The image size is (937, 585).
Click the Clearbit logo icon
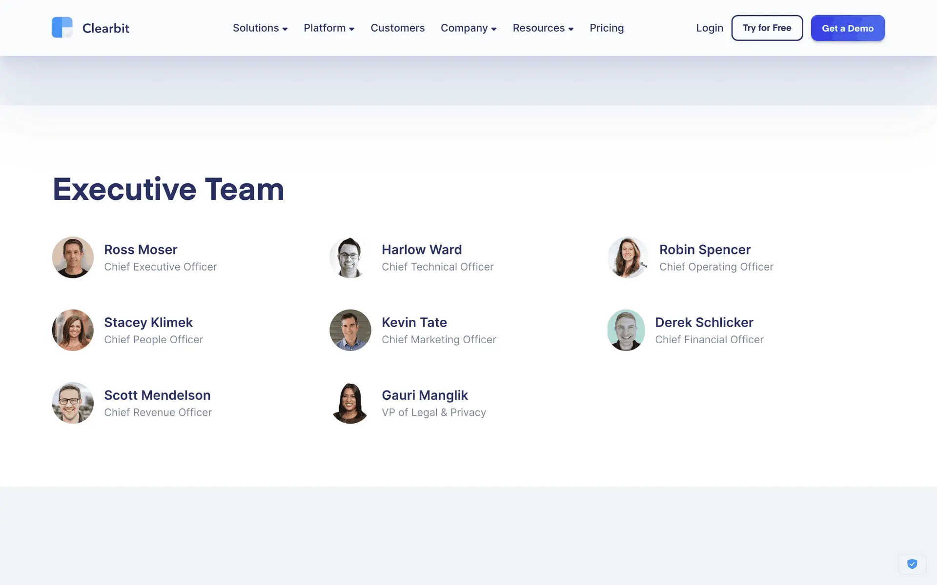coord(62,28)
